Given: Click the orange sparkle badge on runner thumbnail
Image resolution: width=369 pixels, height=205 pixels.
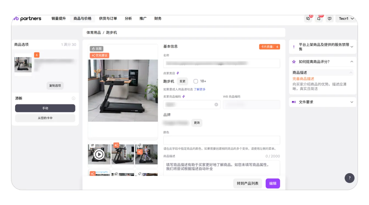Looking at the screenshot, I should (x=140, y=152).
